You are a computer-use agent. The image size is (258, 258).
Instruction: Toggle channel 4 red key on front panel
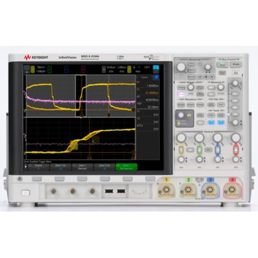pyautogui.click(x=236, y=150)
